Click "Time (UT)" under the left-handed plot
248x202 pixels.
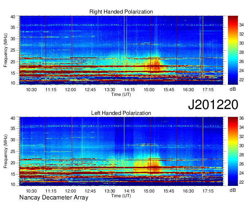pos(121,196)
